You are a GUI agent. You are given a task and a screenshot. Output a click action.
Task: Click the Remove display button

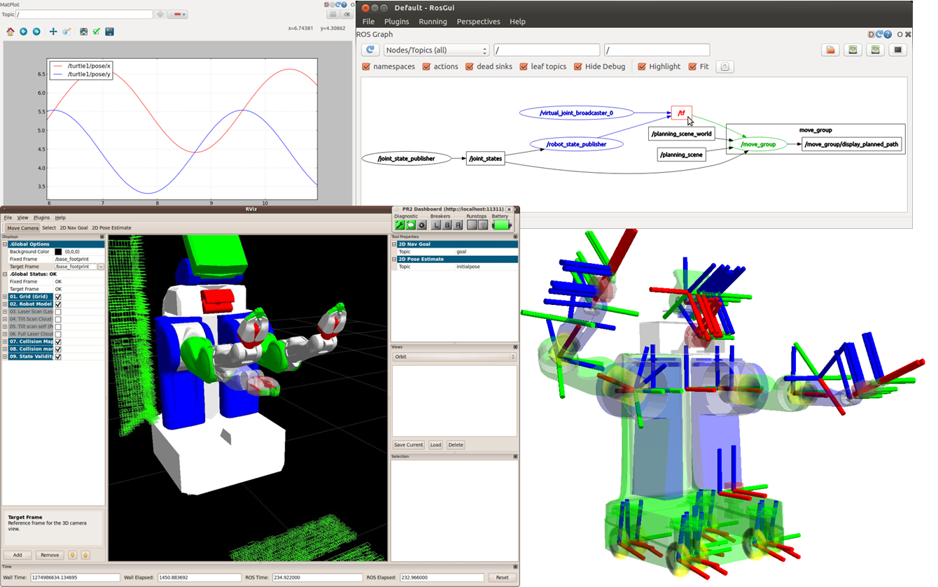tap(50, 555)
